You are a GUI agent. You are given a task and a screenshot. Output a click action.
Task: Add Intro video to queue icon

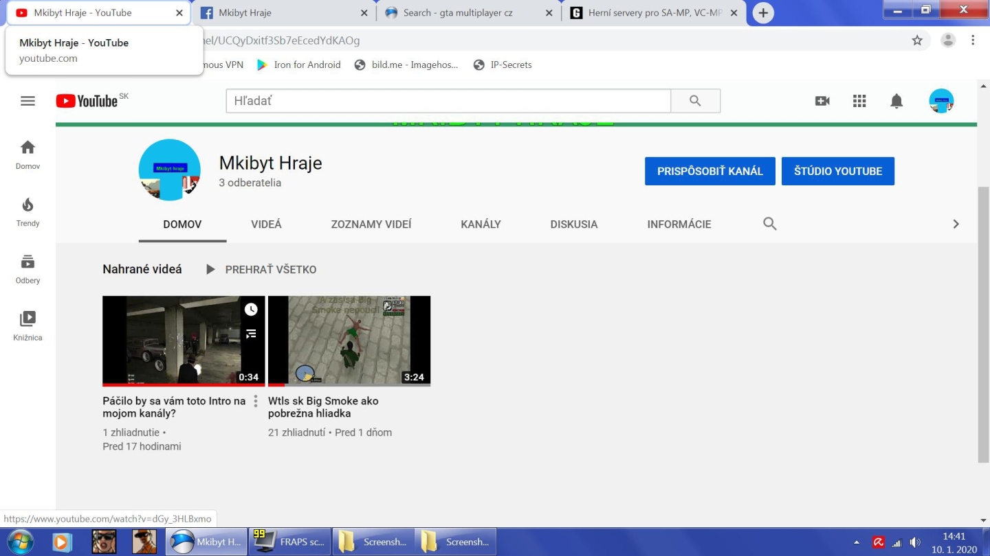[251, 334]
